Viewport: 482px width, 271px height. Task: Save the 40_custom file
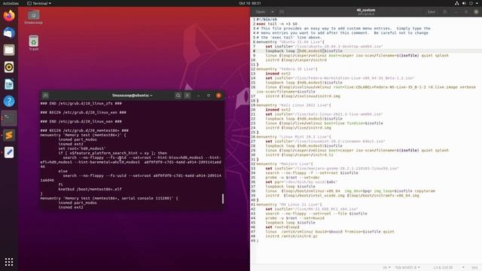[432, 12]
